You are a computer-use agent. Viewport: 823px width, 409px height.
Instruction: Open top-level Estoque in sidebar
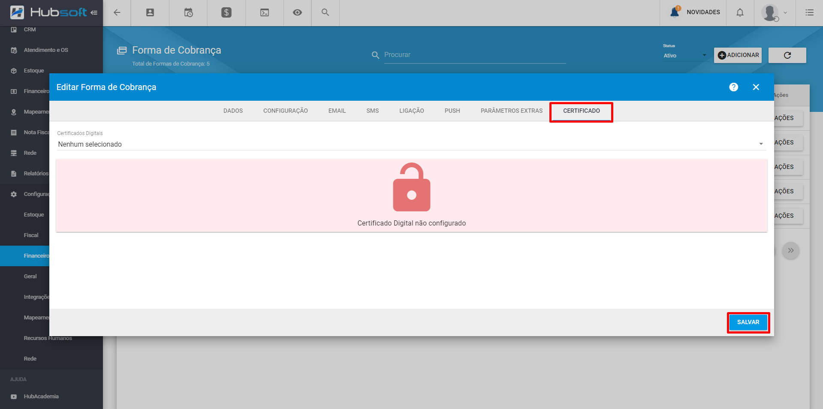click(34, 71)
